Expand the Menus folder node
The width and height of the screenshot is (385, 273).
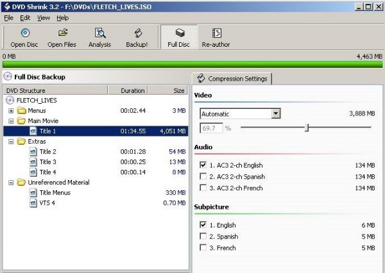[x=11, y=111]
